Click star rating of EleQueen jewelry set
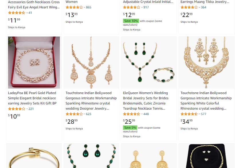 (132, 114)
